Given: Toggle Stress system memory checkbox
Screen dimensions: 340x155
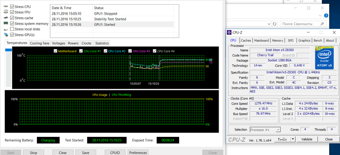Looking at the screenshot, I should 12,24.
